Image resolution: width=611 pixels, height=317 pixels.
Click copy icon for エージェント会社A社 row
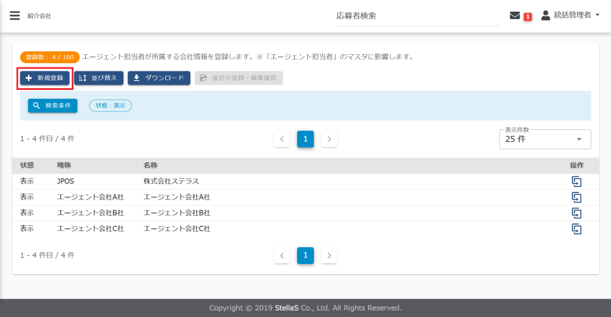click(576, 197)
